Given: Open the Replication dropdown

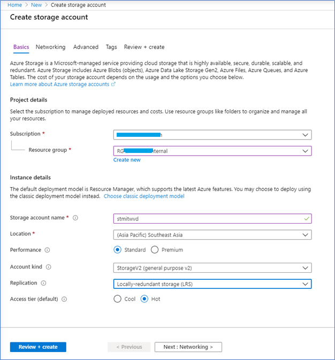Looking at the screenshot, I should [212, 284].
